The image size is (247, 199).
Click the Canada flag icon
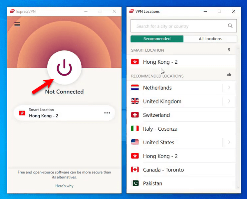pyautogui.click(x=135, y=169)
